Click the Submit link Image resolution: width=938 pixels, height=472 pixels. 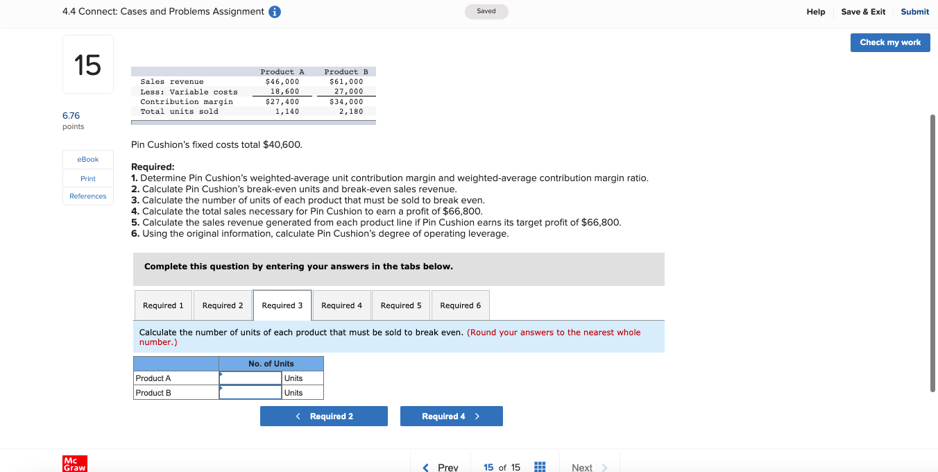point(914,11)
